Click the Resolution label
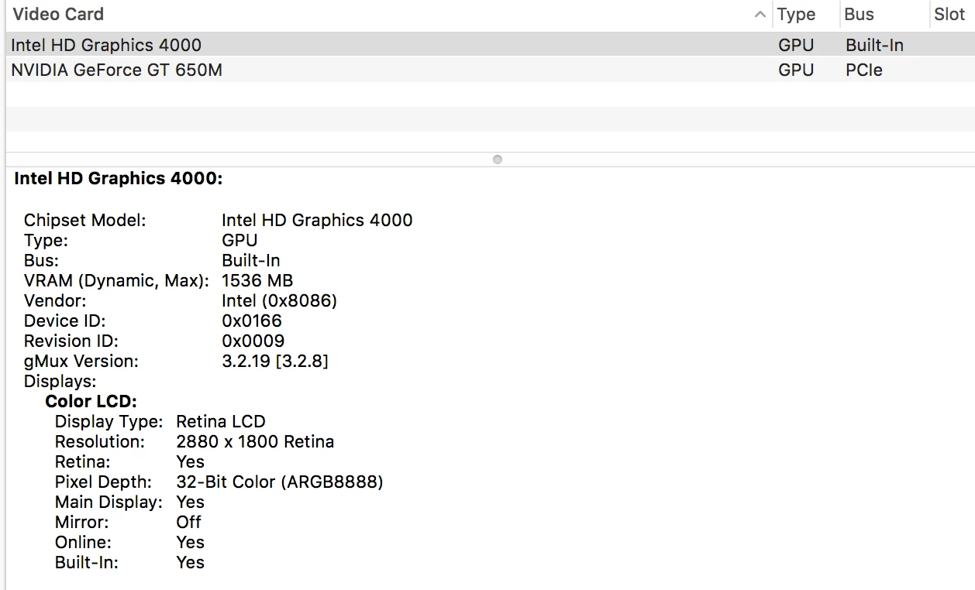 [100, 441]
